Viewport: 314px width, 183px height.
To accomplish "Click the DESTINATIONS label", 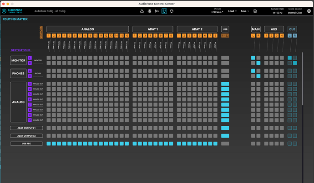I will tap(20, 50).
